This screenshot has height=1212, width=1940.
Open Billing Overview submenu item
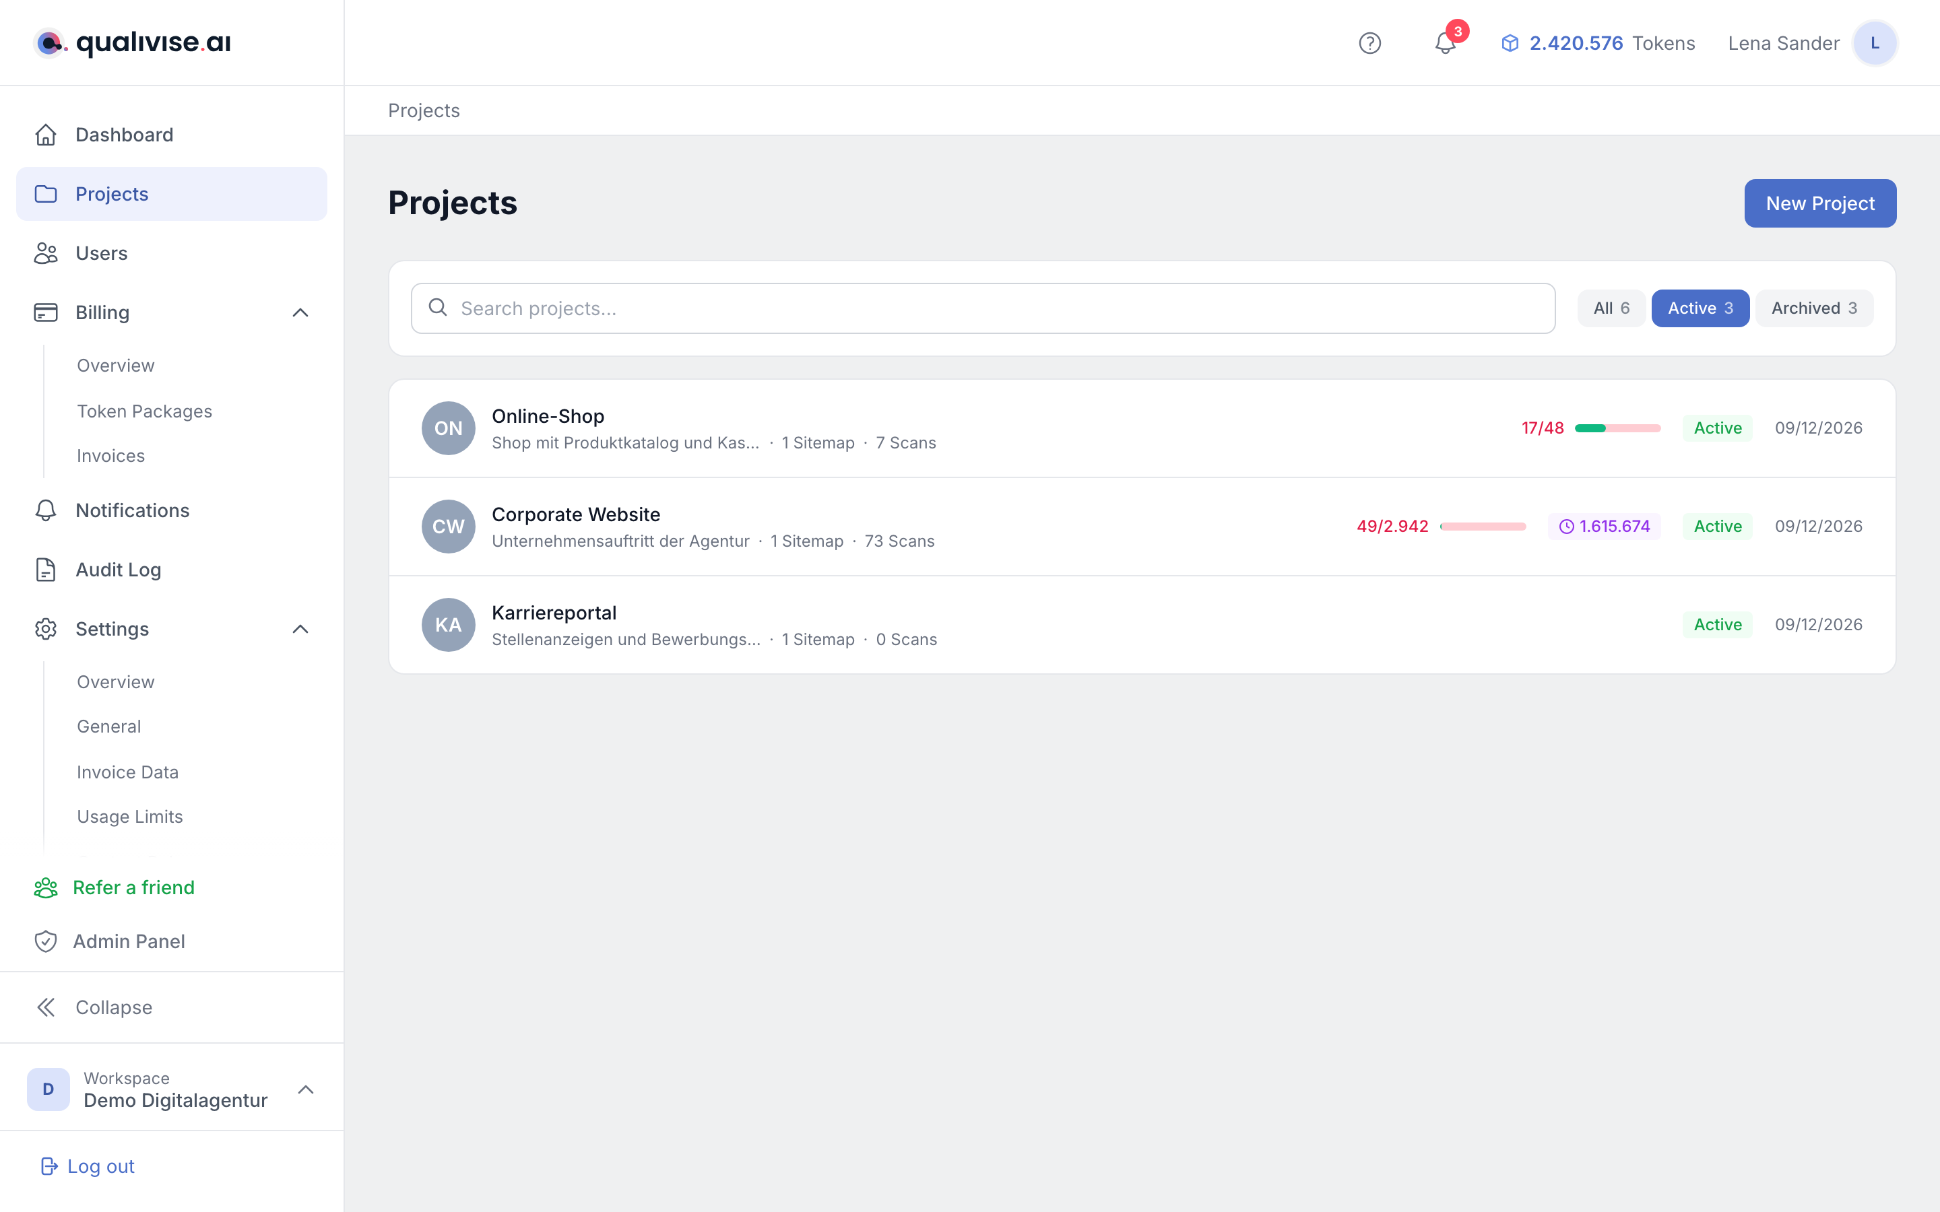coord(115,366)
